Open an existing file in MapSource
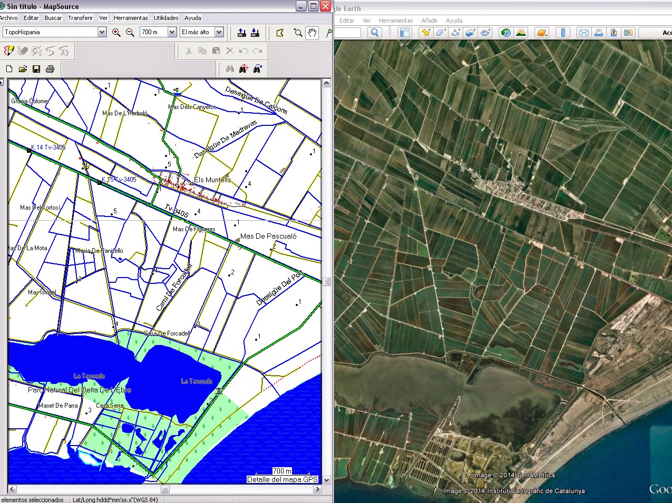672x503 pixels. 23,68
